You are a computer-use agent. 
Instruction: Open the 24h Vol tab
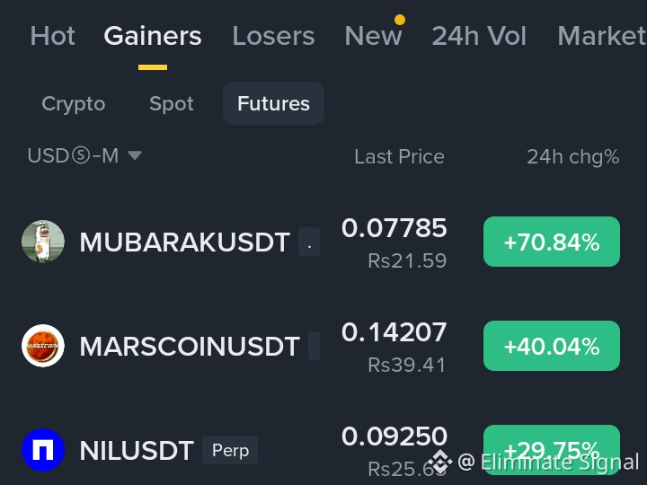(x=479, y=36)
